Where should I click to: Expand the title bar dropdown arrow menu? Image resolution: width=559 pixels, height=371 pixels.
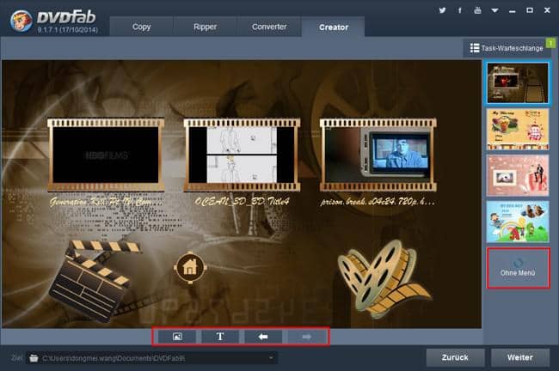[x=494, y=10]
